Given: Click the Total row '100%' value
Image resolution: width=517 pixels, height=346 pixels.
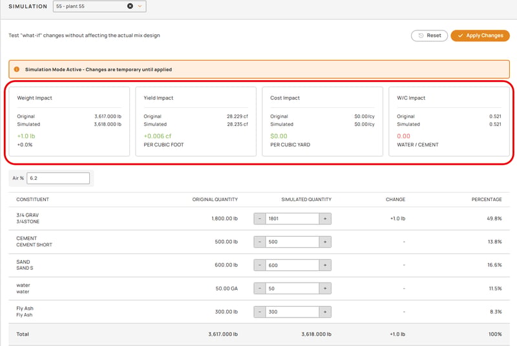Looking at the screenshot, I should coord(495,334).
